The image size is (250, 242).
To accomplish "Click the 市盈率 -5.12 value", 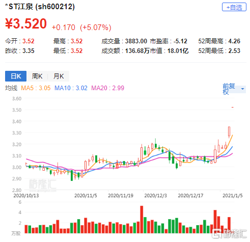I will click(169, 41).
